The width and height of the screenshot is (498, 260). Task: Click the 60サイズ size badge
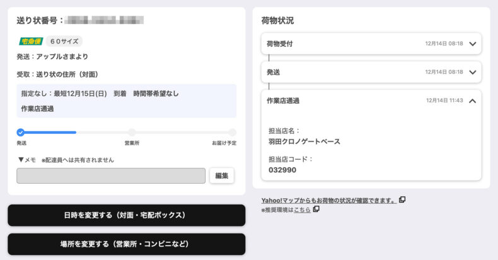click(64, 42)
